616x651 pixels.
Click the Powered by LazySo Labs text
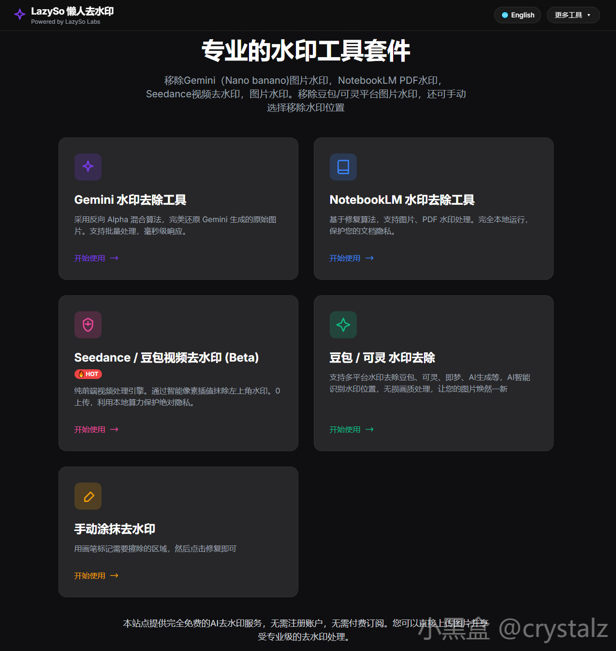66,22
